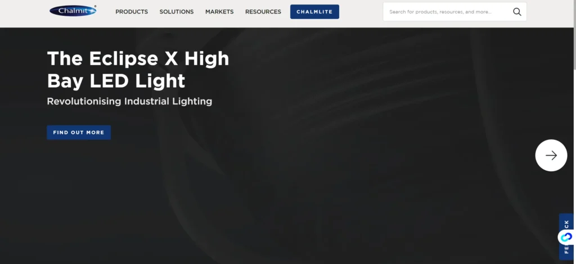The width and height of the screenshot is (576, 264).
Task: Expand the MARKETS navigation menu
Action: [219, 12]
